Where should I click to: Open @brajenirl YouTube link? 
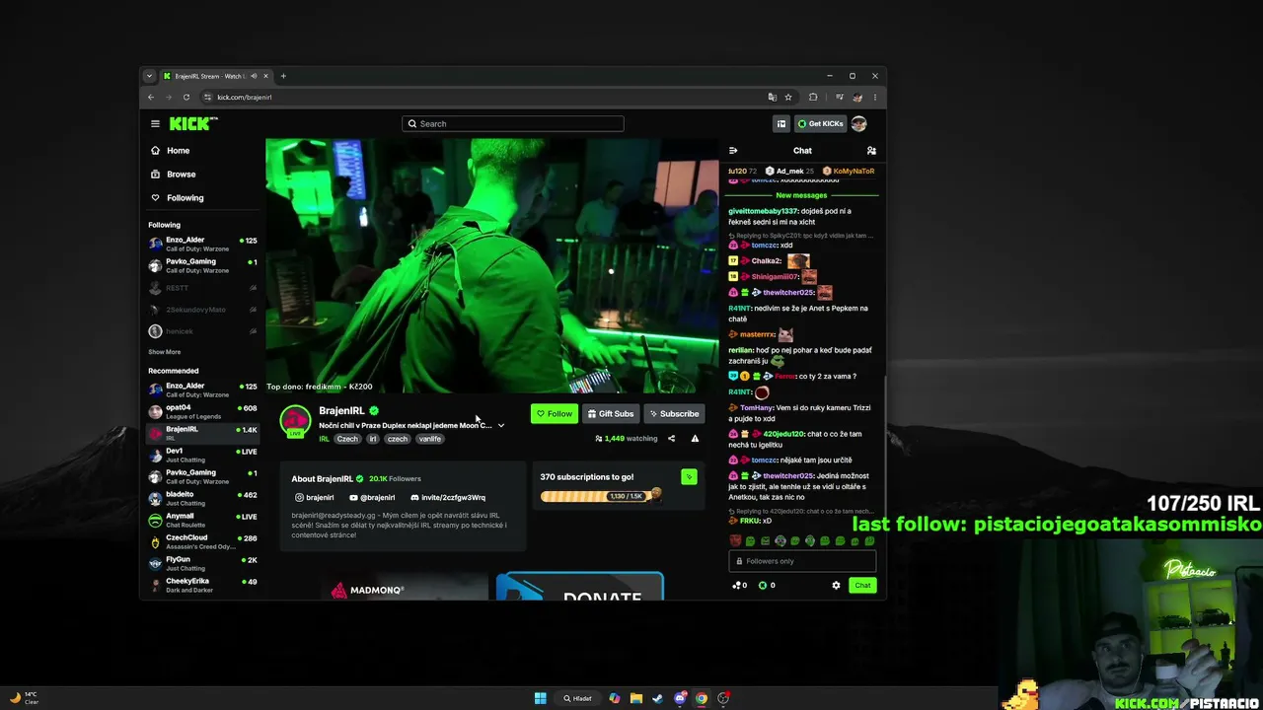[x=372, y=498]
